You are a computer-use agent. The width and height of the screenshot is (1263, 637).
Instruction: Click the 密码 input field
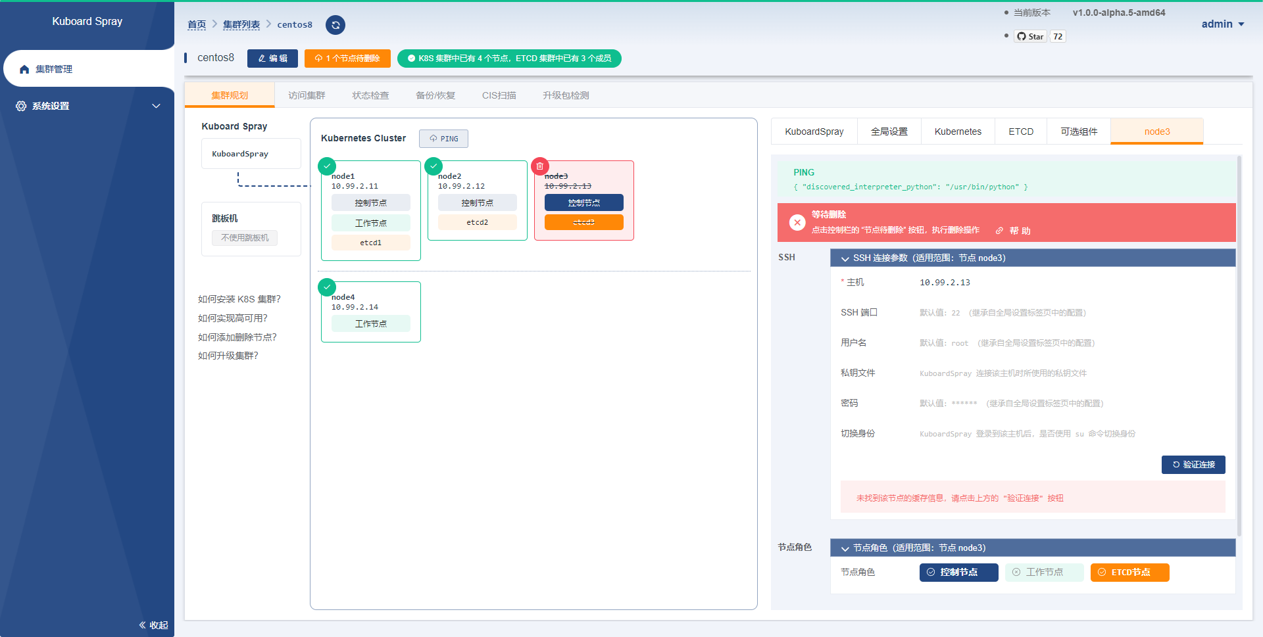(x=1072, y=404)
